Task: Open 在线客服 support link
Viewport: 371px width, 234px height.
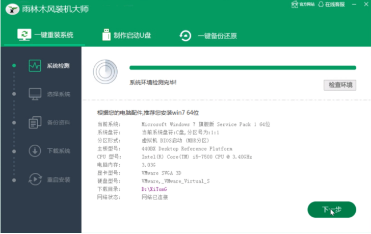Action: click(331, 4)
